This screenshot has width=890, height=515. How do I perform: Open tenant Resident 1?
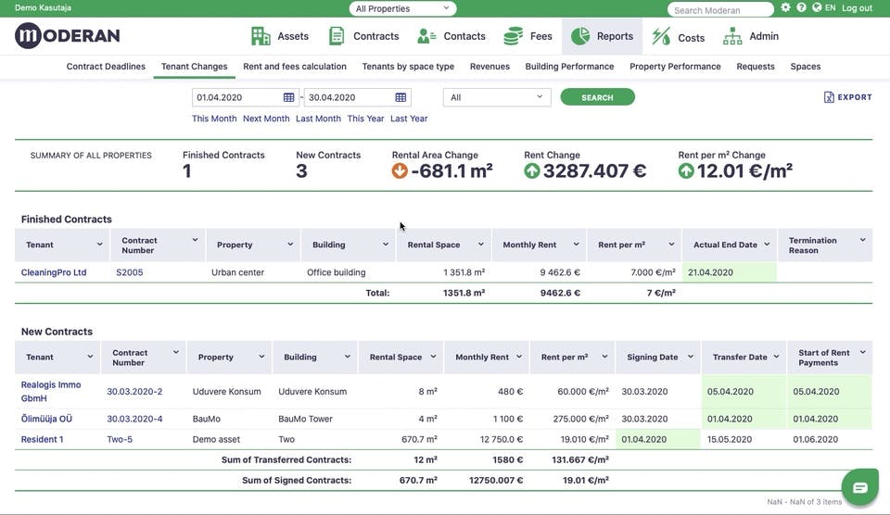click(42, 439)
